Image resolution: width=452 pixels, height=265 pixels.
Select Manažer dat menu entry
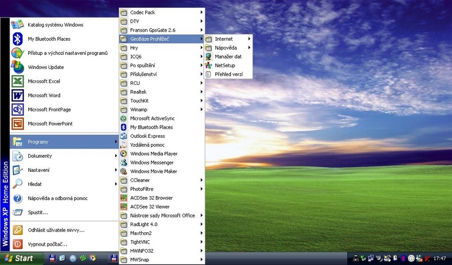228,57
